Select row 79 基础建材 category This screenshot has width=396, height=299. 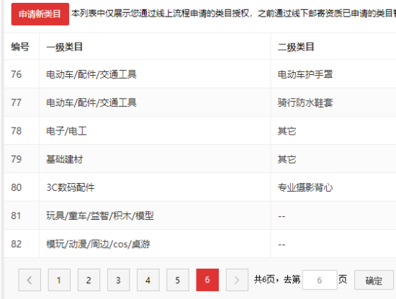[64, 159]
